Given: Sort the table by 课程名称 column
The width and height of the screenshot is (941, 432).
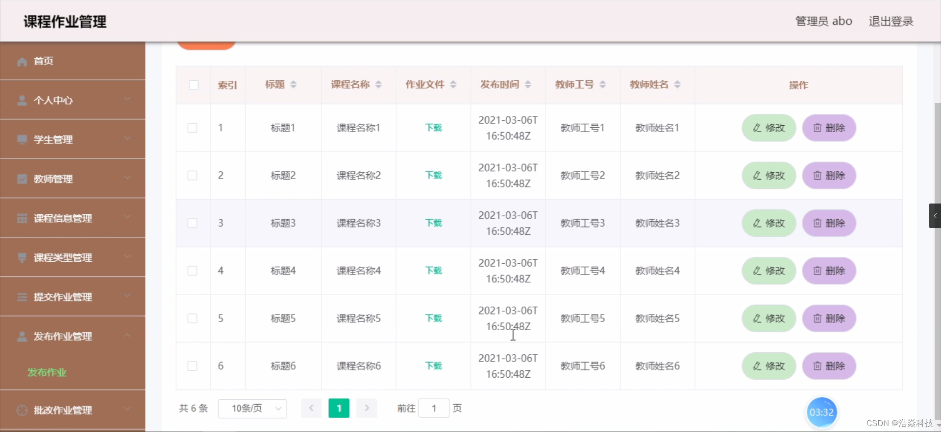Looking at the screenshot, I should pos(378,85).
